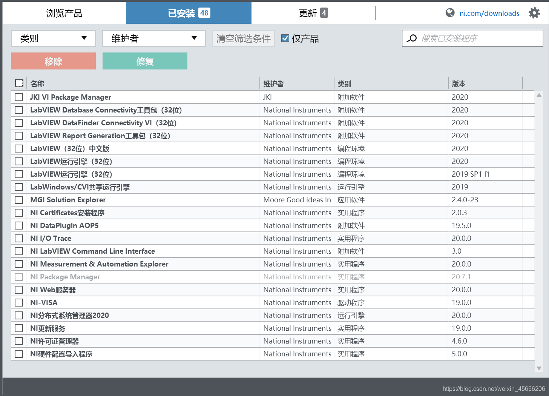Toggle the select-all checkbox in header
The width and height of the screenshot is (549, 396).
pyautogui.click(x=19, y=83)
